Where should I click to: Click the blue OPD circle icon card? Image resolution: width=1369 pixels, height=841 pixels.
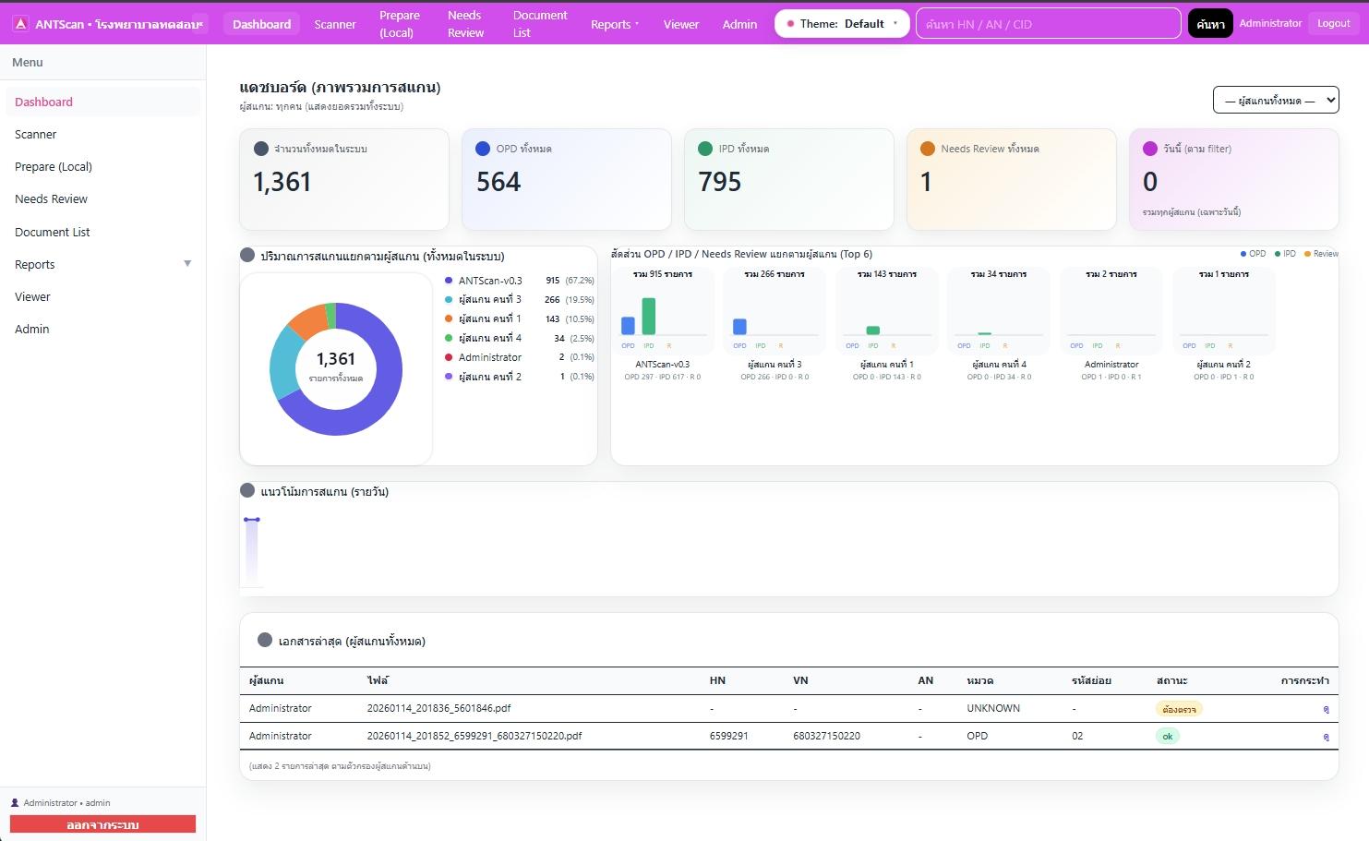coord(481,148)
